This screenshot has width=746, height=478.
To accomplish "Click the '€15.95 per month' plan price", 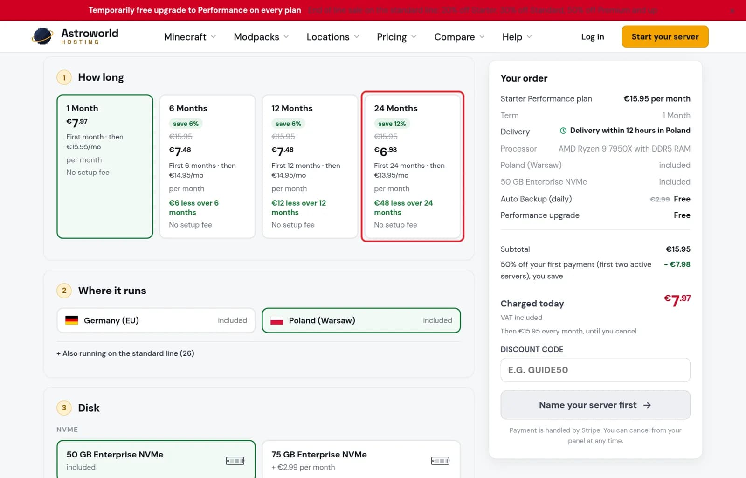I will (x=657, y=99).
